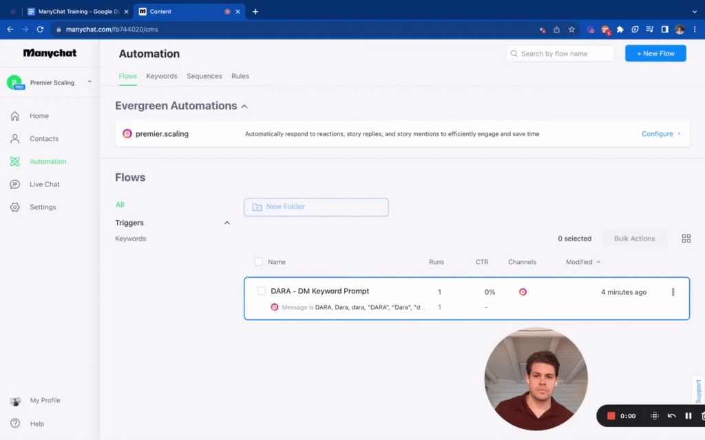705x440 pixels.
Task: Go back with browser back arrow
Action: (10, 29)
